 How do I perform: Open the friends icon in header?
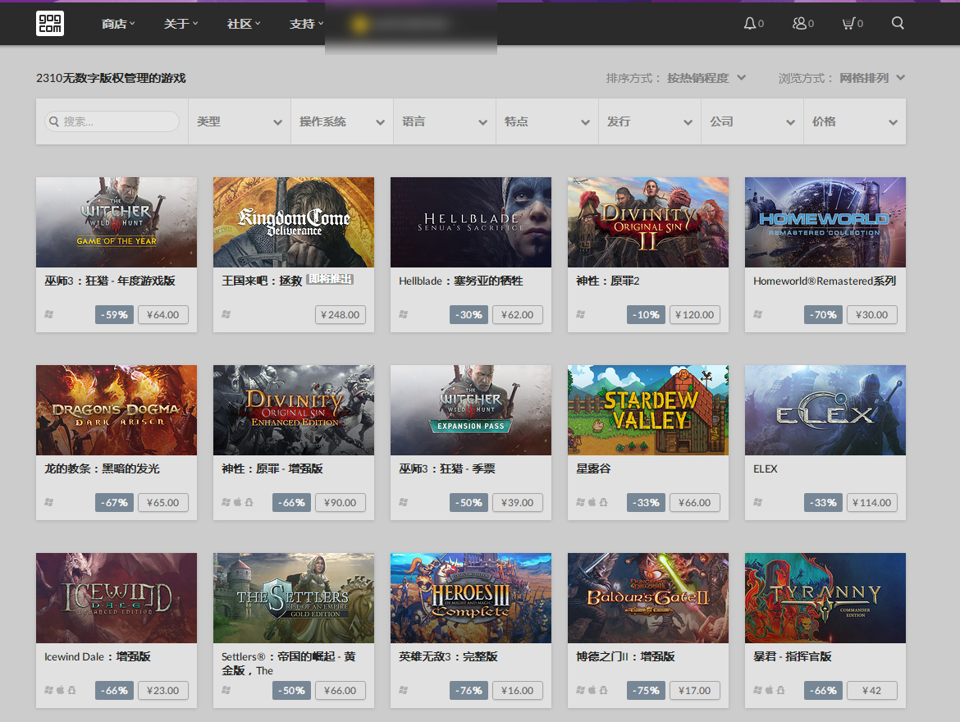click(x=799, y=23)
